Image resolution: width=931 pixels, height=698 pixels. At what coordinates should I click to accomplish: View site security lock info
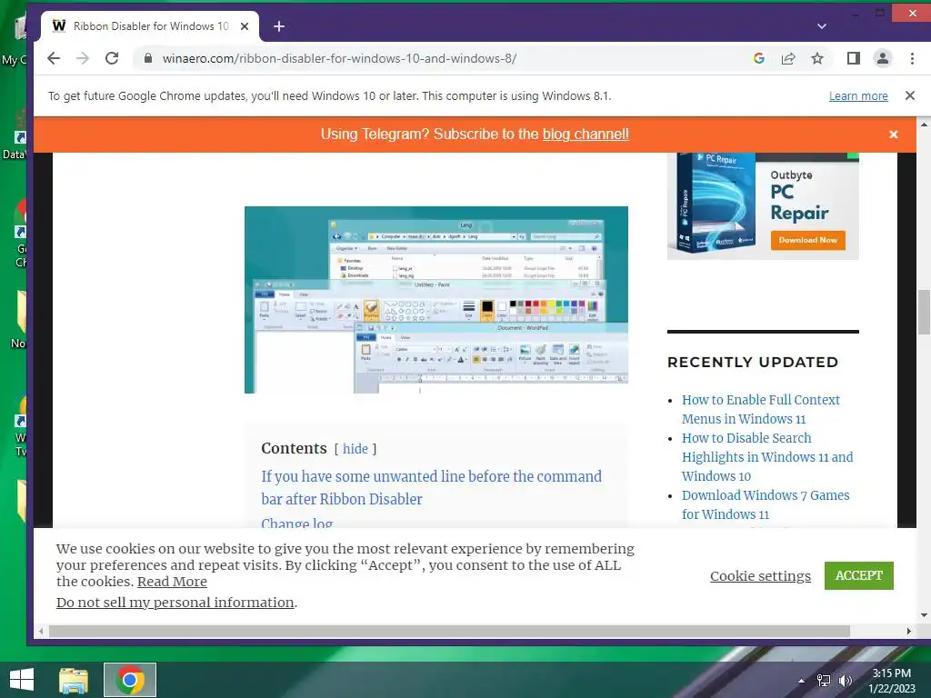click(x=148, y=58)
